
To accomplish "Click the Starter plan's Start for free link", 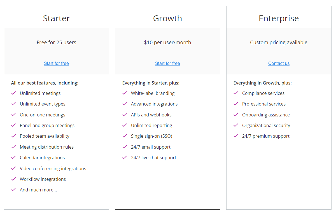I will 56,63.
